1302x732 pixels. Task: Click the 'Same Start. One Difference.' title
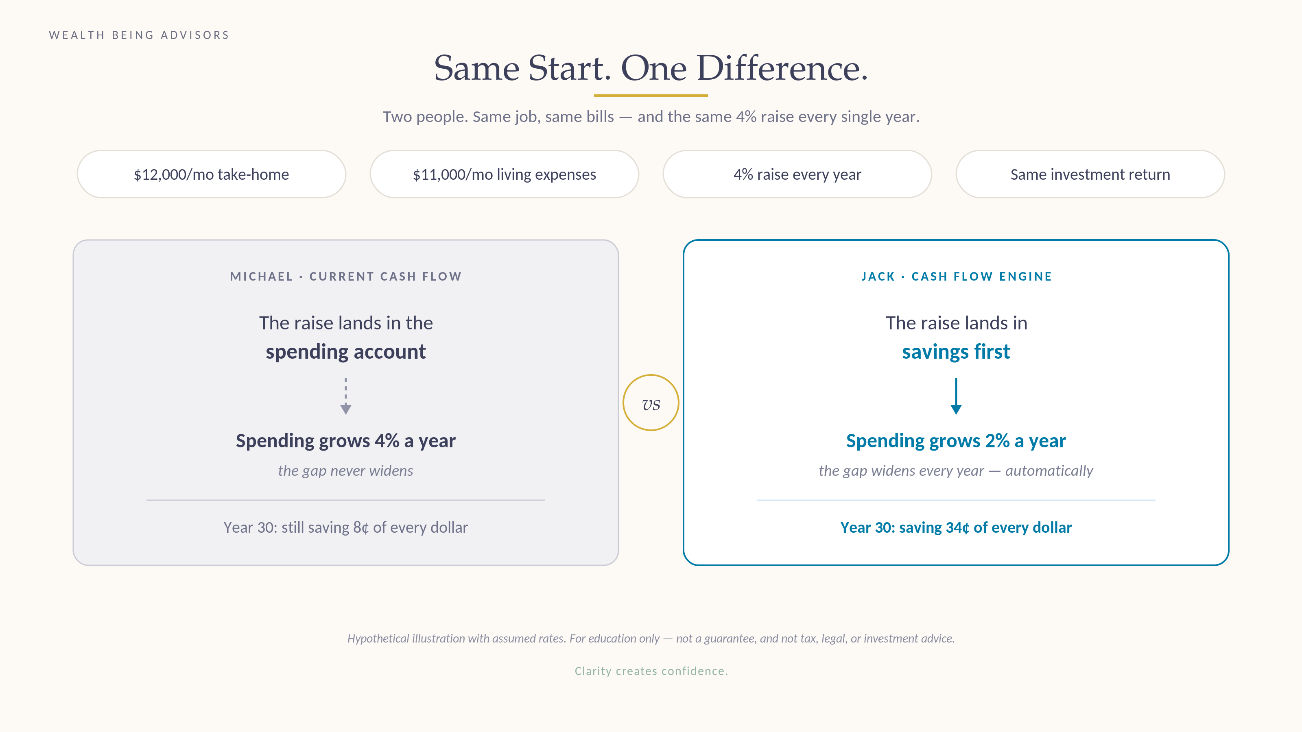[x=651, y=68]
